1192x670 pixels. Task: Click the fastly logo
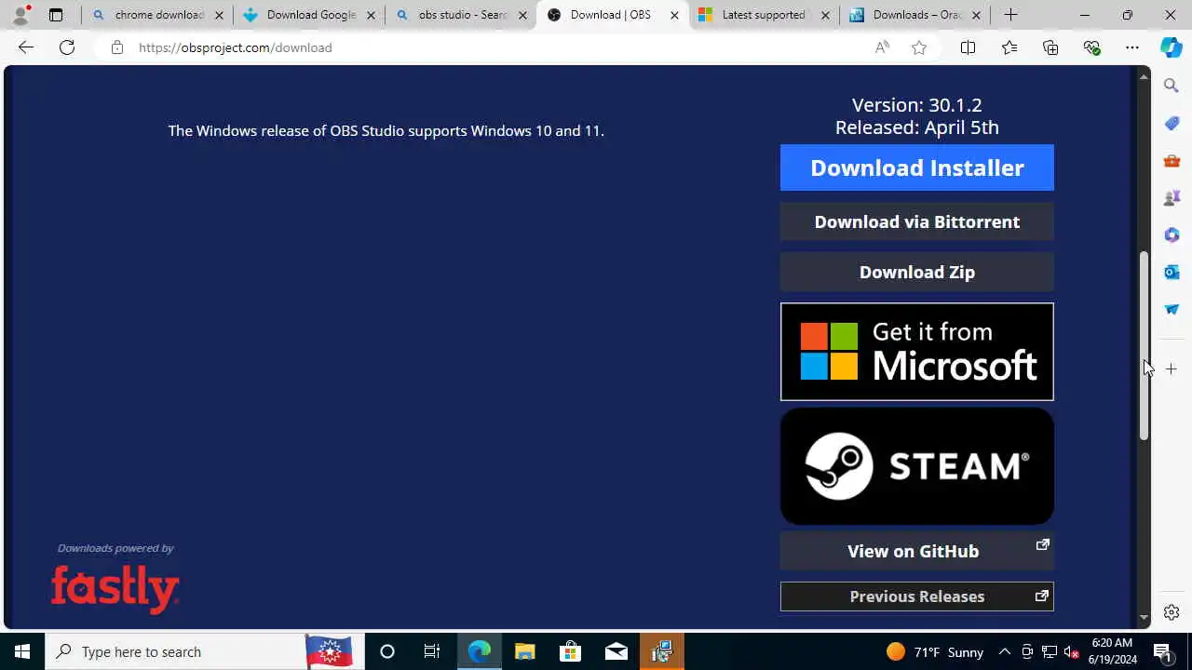[115, 588]
